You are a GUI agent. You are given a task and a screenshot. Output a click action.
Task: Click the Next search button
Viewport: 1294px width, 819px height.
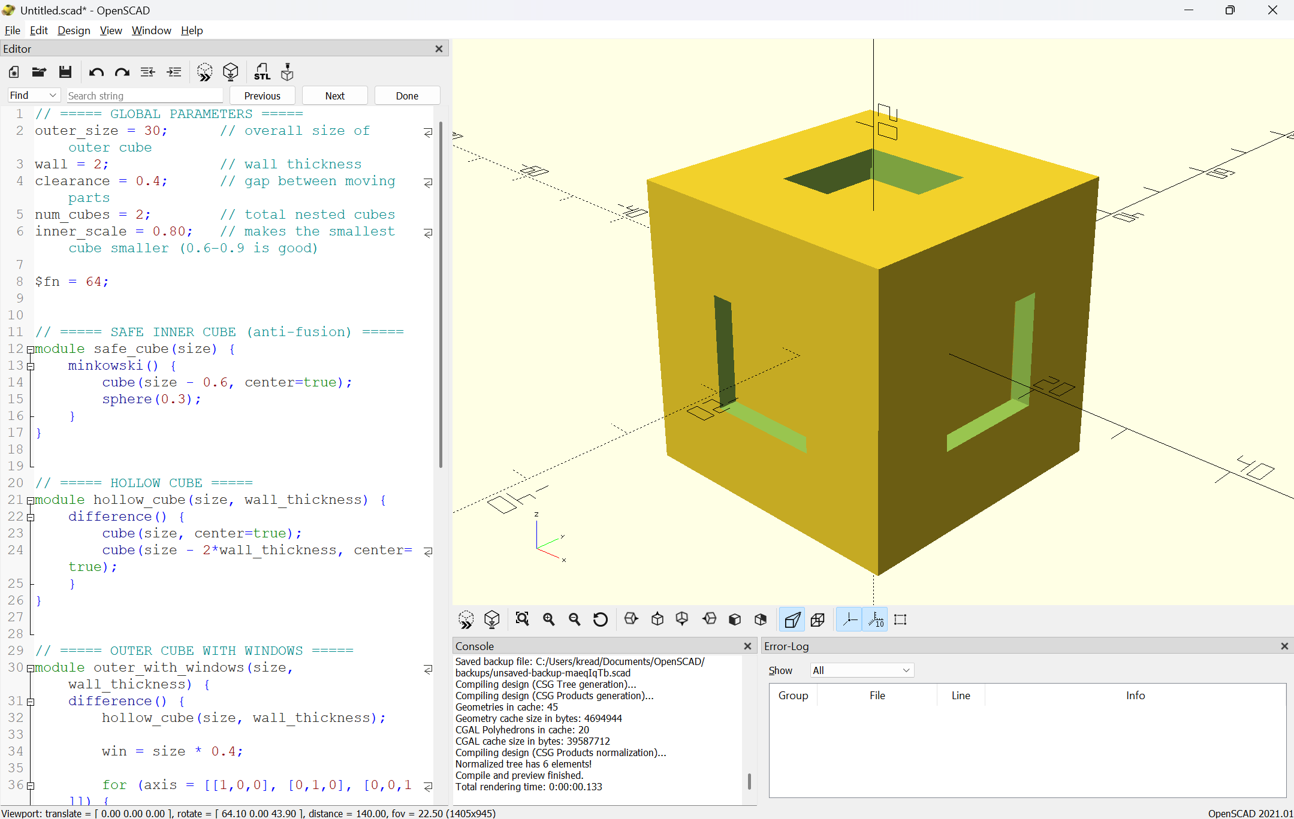point(334,95)
